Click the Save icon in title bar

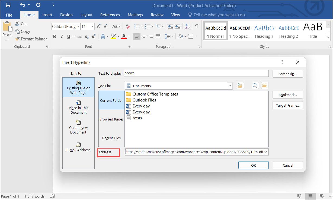coord(8,5)
